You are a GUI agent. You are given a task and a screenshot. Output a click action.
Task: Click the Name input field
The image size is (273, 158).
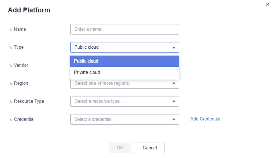coord(124,29)
